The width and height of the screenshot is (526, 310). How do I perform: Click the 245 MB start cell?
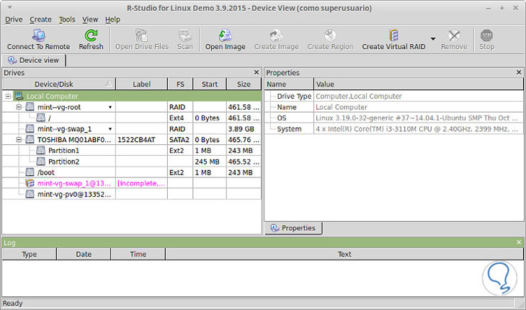pyautogui.click(x=210, y=161)
